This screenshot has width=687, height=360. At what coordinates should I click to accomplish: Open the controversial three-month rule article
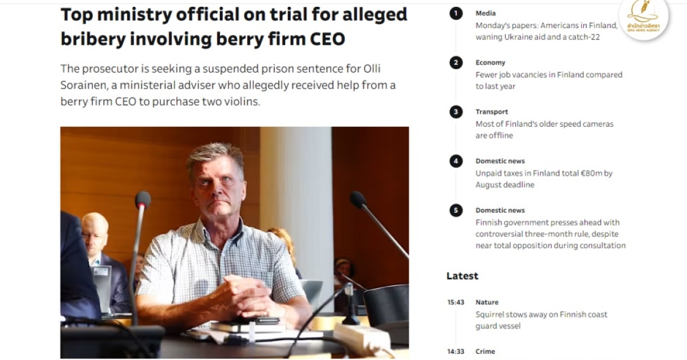550,234
